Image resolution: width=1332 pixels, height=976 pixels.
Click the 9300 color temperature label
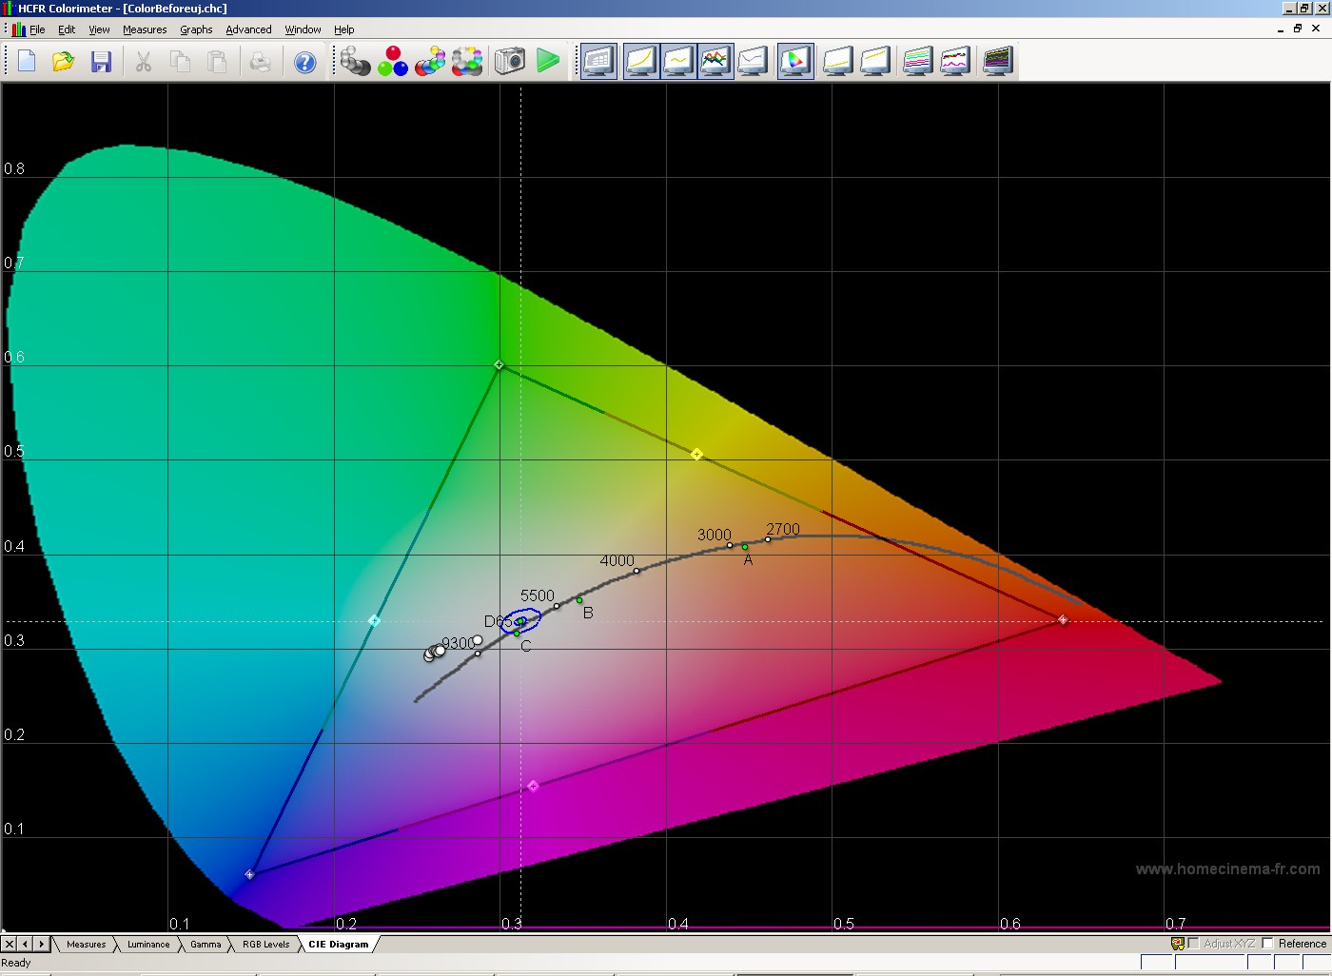458,643
